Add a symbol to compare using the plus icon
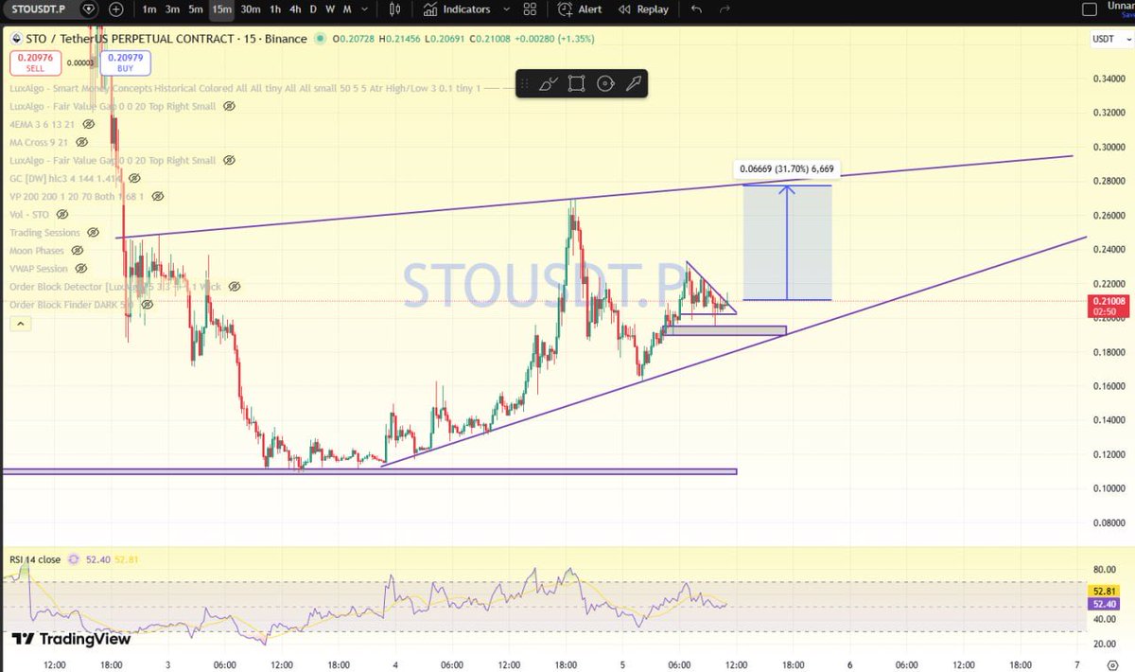 pyautogui.click(x=115, y=9)
